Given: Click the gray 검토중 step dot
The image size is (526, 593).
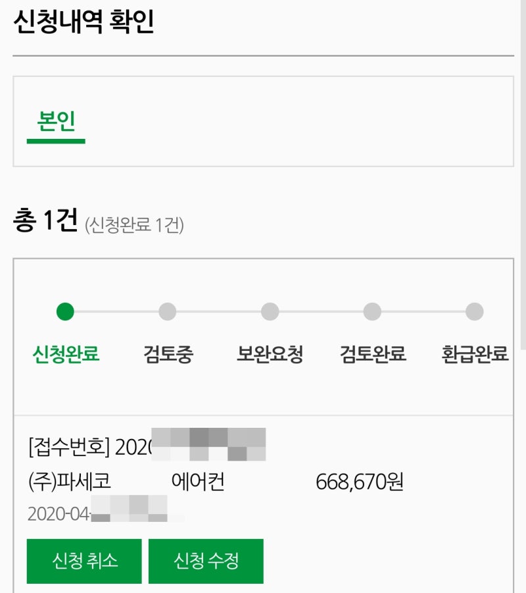Looking at the screenshot, I should [x=168, y=311].
